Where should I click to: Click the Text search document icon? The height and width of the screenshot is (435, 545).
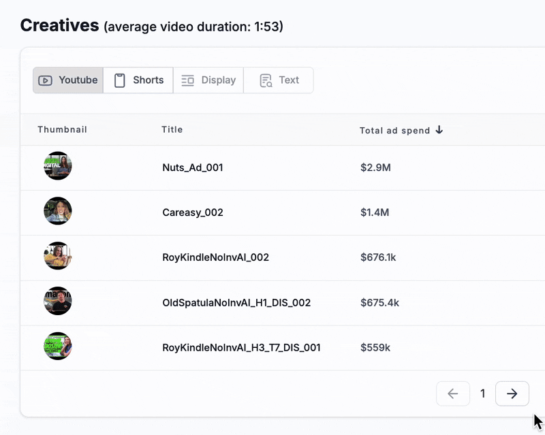coord(266,80)
